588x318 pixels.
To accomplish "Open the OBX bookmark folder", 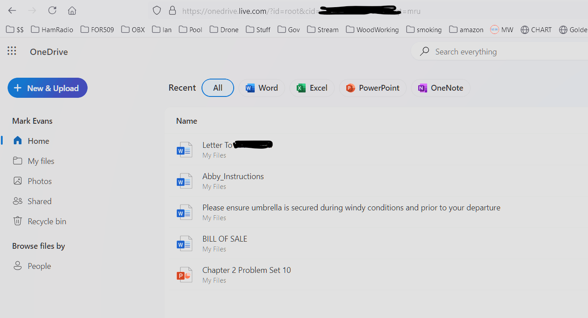I will [133, 29].
